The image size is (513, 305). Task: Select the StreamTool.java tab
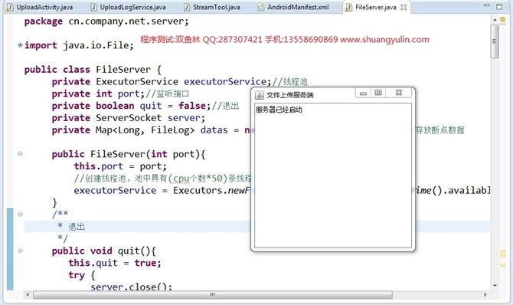(212, 7)
